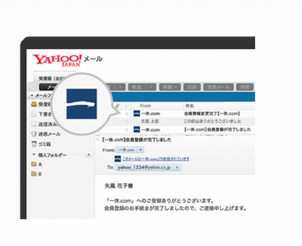Image resolution: width=302 pixels, height=246 pixels.
Task: Open the 受信箱 inbox tab
Action: 52,78
